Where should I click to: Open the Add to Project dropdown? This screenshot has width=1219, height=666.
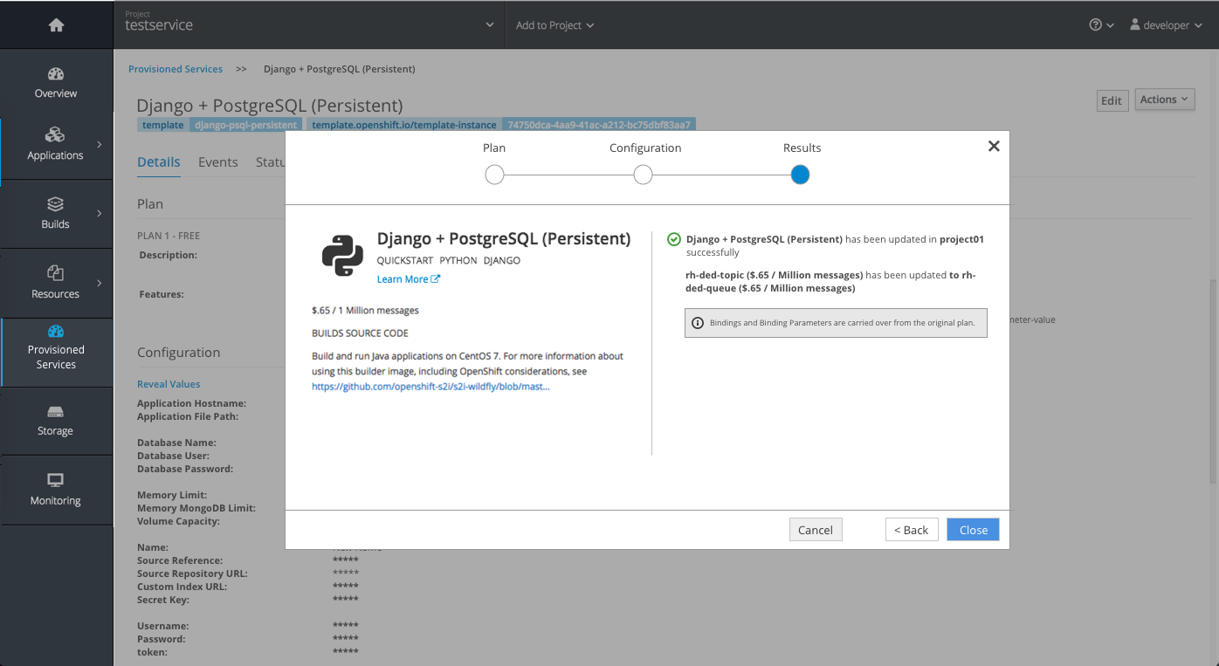click(554, 25)
